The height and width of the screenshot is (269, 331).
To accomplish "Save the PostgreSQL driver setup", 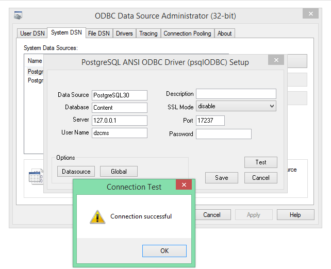I will [222, 178].
